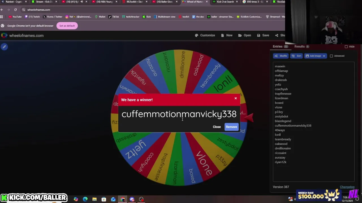The image size is (362, 203).
Task: Switch to the Rainbet browser tab
Action: coord(14,2)
